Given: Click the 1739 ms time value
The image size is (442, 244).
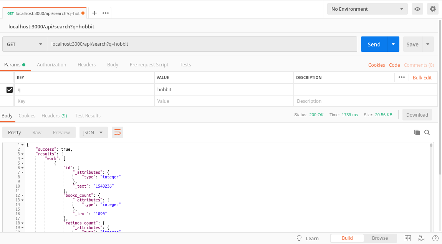Looking at the screenshot, I should (350, 115).
